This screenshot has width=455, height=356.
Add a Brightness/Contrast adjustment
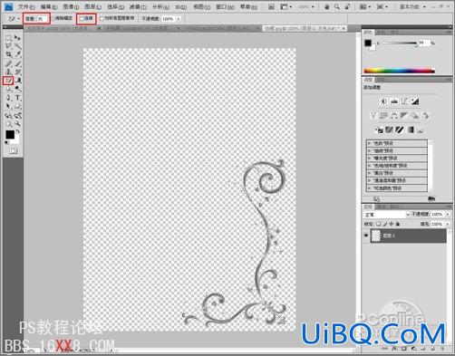click(383, 101)
